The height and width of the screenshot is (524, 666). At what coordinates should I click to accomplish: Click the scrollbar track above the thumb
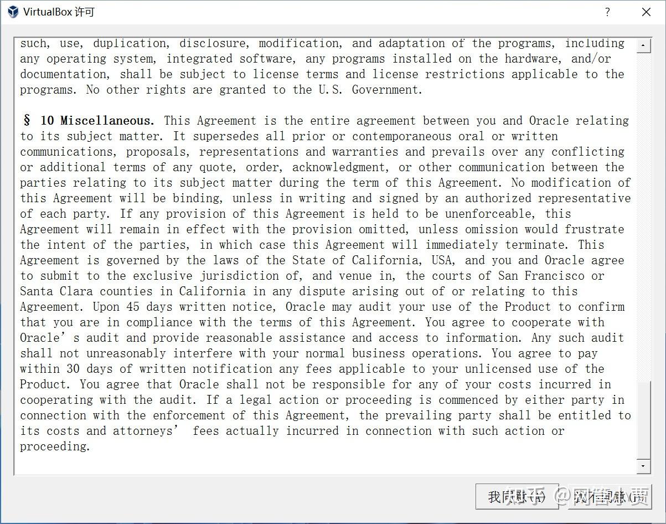coord(643,217)
